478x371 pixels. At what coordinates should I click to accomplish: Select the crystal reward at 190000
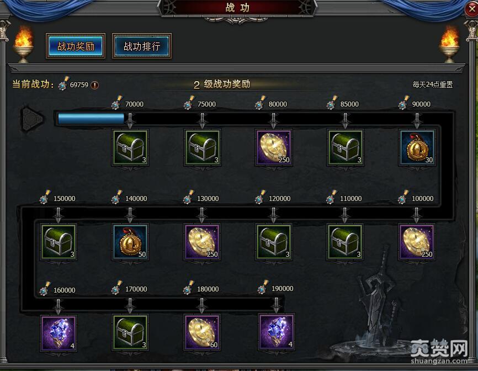[277, 331]
